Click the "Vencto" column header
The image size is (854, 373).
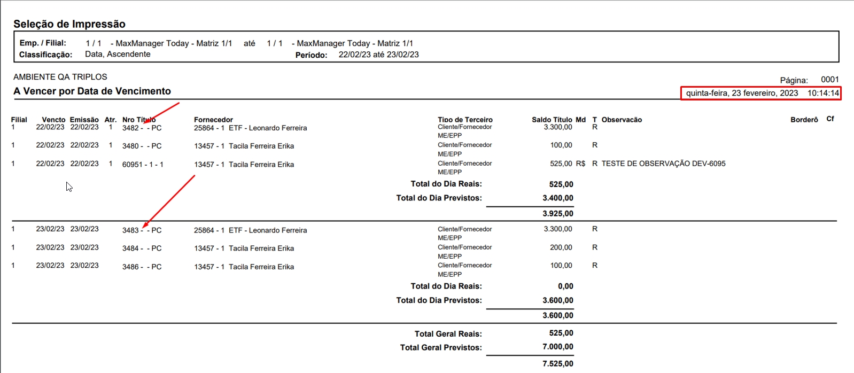click(x=53, y=120)
